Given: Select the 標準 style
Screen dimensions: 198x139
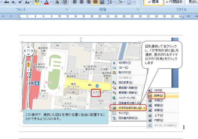Looking at the screenshot, I should pos(154,2).
